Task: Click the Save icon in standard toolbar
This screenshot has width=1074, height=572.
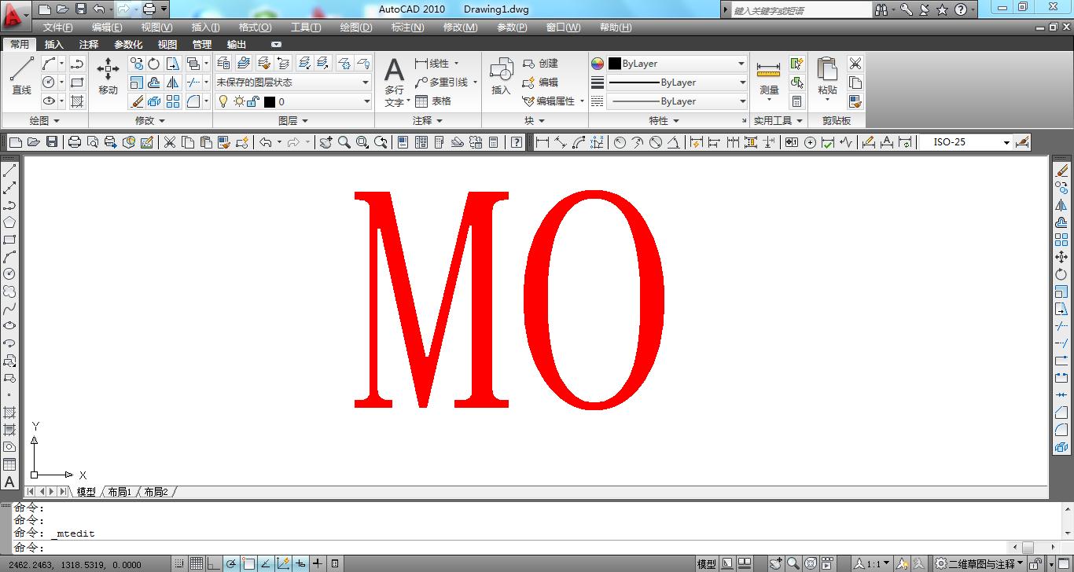Action: [52, 142]
